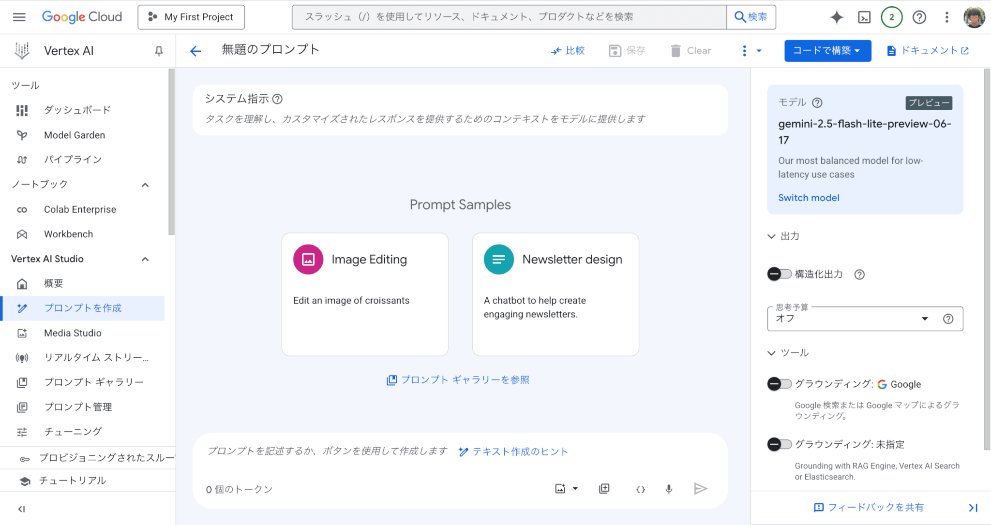Click the prompt text input area

[327, 451]
